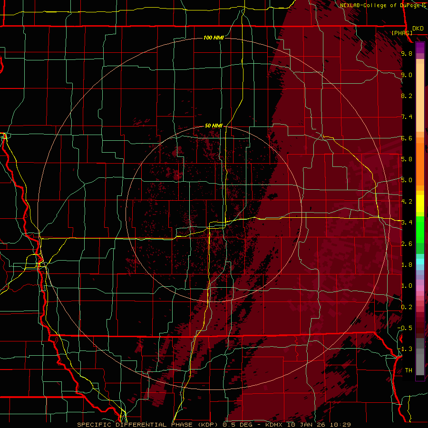Viewport: 428px width, 428px height.
Task: Click the 5.0 value on the color scale
Action: point(407,180)
